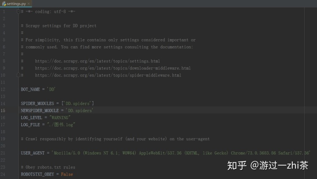Click the LOG_FILE variable name
The image size is (317, 179).
point(30,124)
